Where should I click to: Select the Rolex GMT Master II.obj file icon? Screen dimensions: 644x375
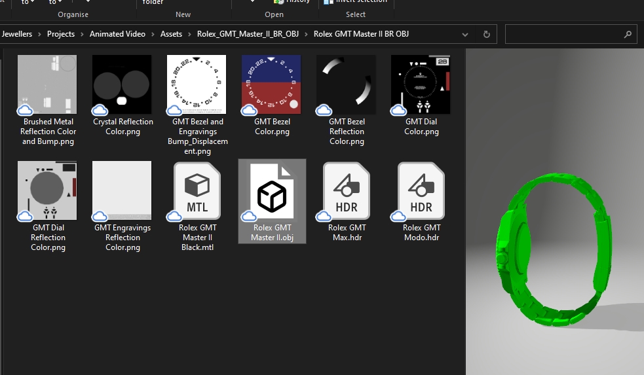(x=272, y=191)
